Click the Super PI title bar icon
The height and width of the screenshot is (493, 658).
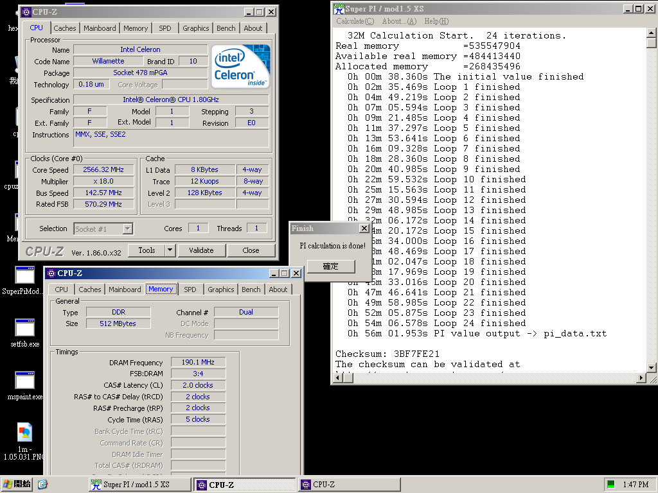pyautogui.click(x=339, y=8)
